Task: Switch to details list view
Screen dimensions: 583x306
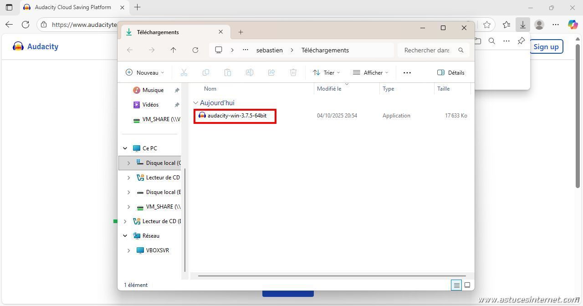Action: pos(456,285)
